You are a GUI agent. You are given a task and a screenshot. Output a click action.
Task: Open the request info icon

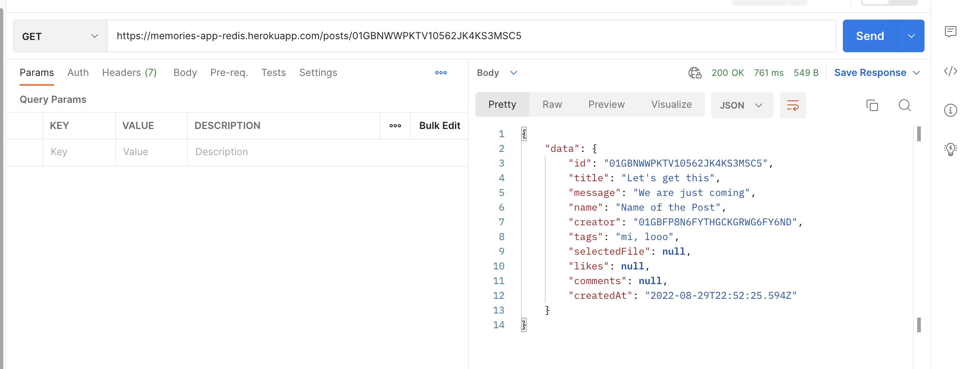(950, 110)
